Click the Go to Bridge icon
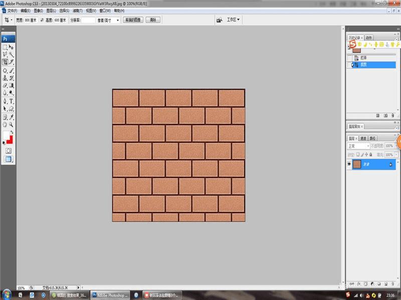Viewport: 401px width, 300px height. pos(220,20)
